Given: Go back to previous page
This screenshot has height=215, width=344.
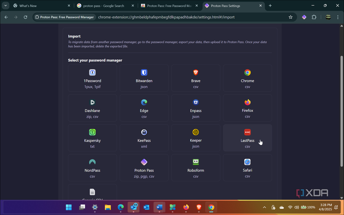Looking at the screenshot, I should 6,17.
